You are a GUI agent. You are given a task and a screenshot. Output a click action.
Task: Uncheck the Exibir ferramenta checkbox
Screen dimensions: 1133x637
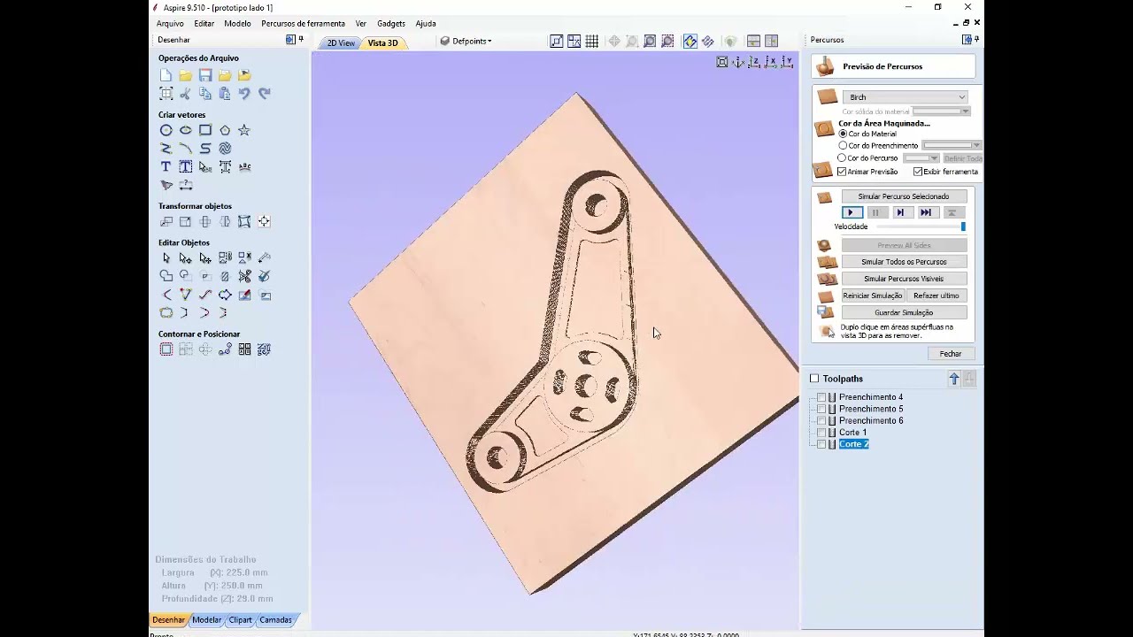tap(918, 172)
